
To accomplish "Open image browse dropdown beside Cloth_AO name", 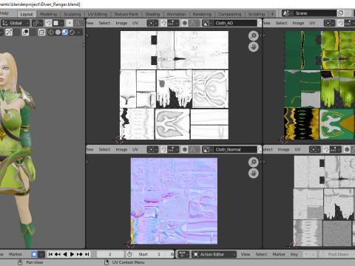I will (x=207, y=23).
